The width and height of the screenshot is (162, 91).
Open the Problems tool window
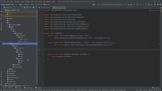[18, 88]
